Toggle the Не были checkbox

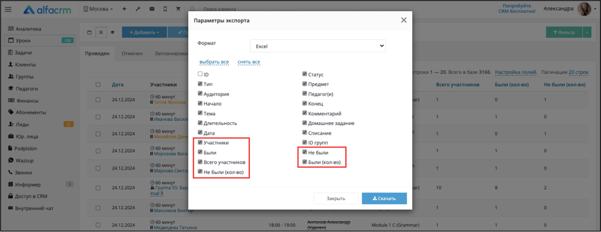click(305, 152)
